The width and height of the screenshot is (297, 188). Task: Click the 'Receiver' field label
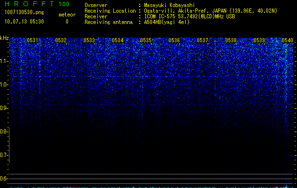tap(96, 16)
